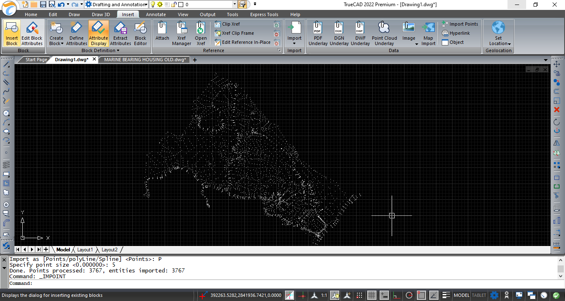Select the Define Attributes tool
Viewport: 565px width, 301px height.
[x=76, y=34]
